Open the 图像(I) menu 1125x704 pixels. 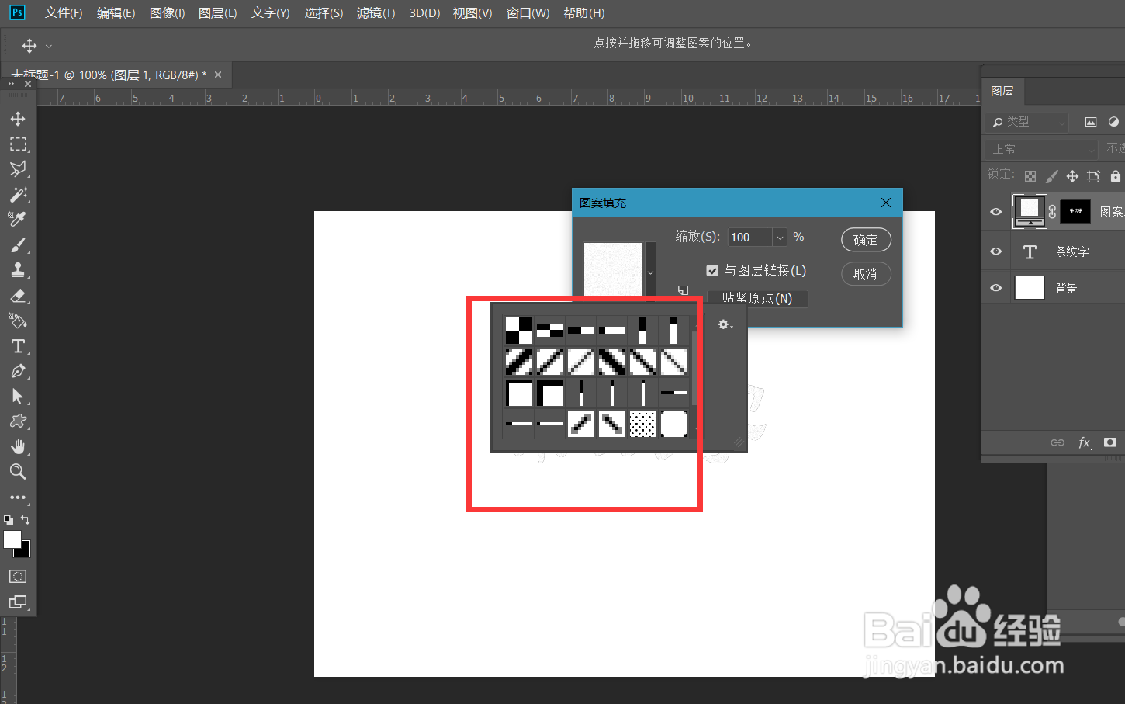point(167,13)
